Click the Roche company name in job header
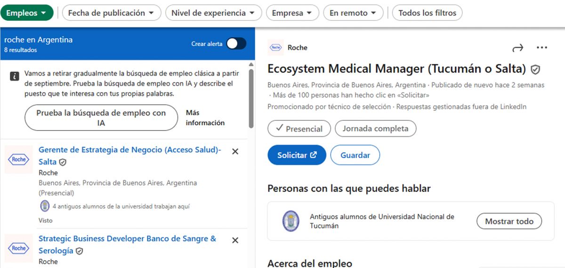Image resolution: width=565 pixels, height=268 pixels. point(298,47)
